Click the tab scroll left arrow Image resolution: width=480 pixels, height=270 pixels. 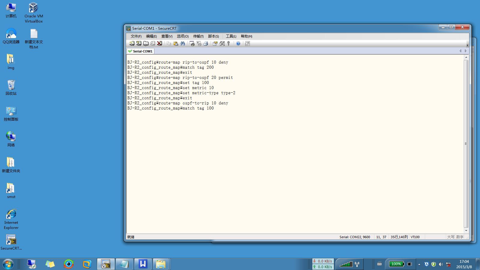click(460, 51)
